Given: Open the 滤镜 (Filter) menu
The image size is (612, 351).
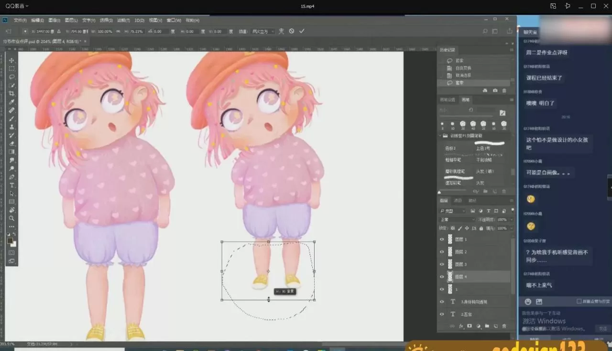Looking at the screenshot, I should [122, 21].
